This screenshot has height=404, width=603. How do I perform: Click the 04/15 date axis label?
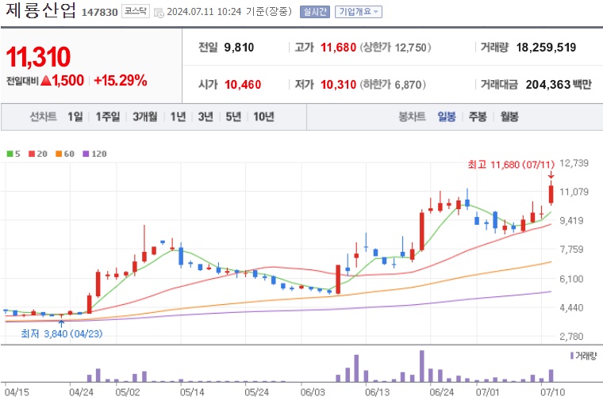17,392
